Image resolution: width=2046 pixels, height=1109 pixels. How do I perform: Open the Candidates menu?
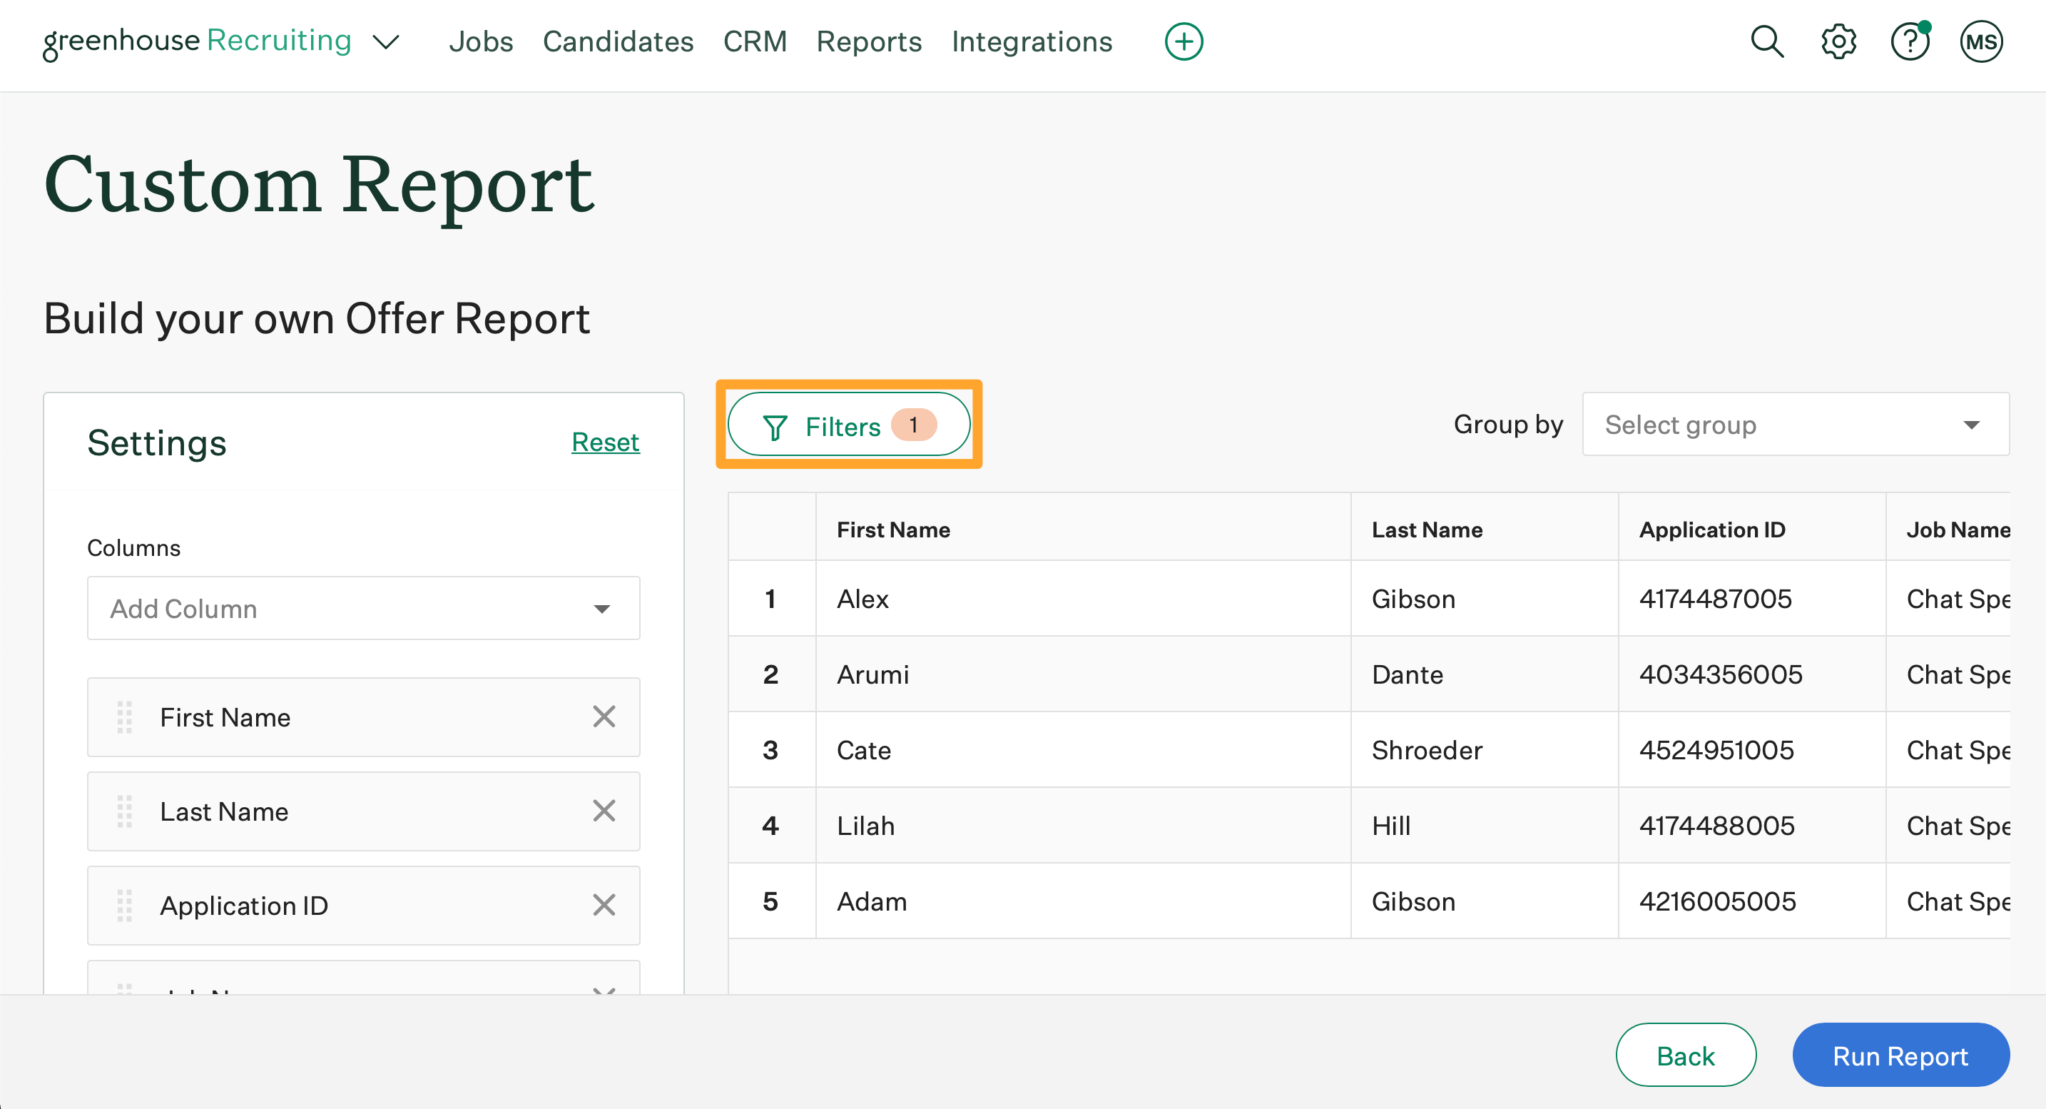(x=618, y=41)
